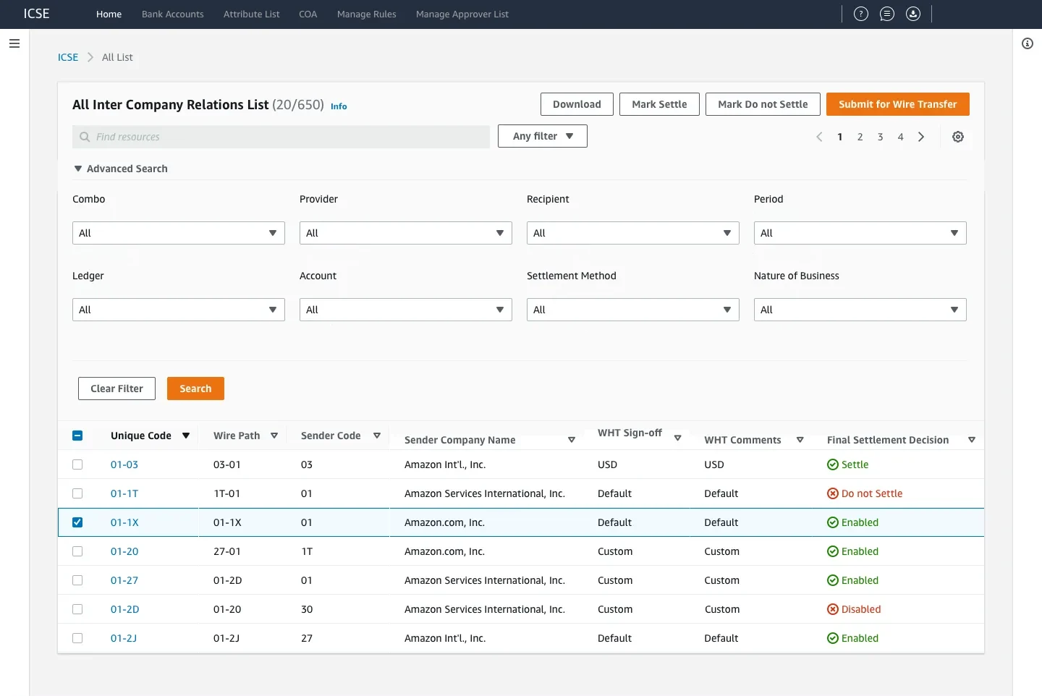Click the search magnifier icon

click(x=85, y=137)
